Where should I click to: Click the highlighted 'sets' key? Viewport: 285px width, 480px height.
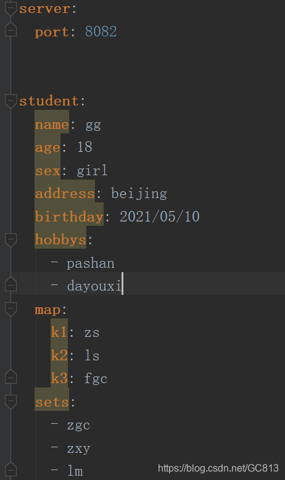coord(52,402)
